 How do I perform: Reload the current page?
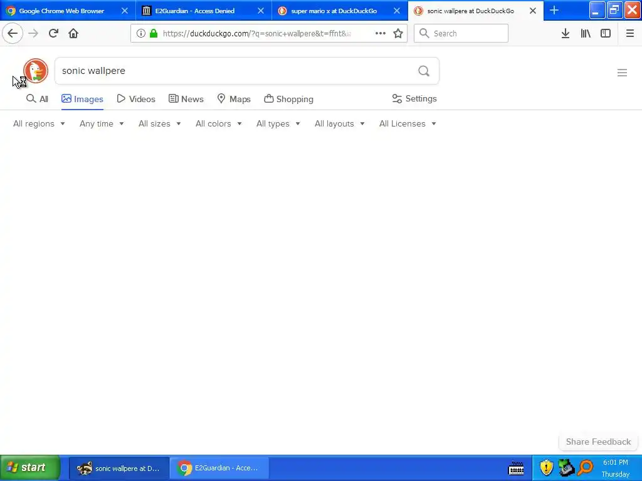(x=53, y=33)
